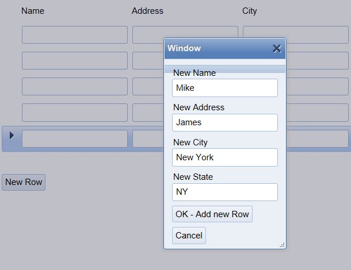Select first row City cell

[x=296, y=34]
